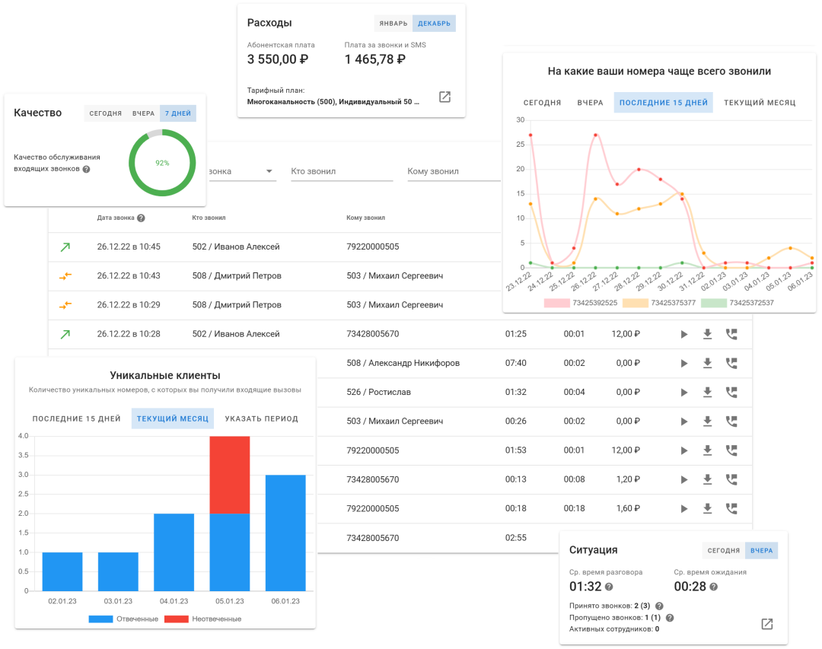Click help icon next to Пропущено звонков

[670, 618]
